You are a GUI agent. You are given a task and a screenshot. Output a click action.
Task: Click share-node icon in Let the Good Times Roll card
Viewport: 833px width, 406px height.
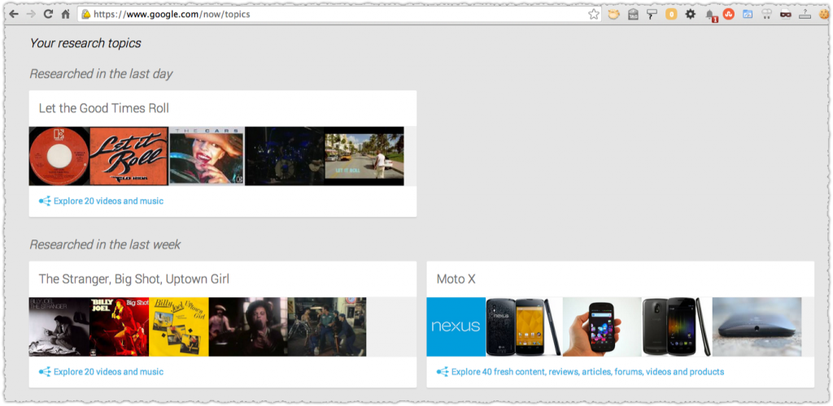pyautogui.click(x=45, y=201)
